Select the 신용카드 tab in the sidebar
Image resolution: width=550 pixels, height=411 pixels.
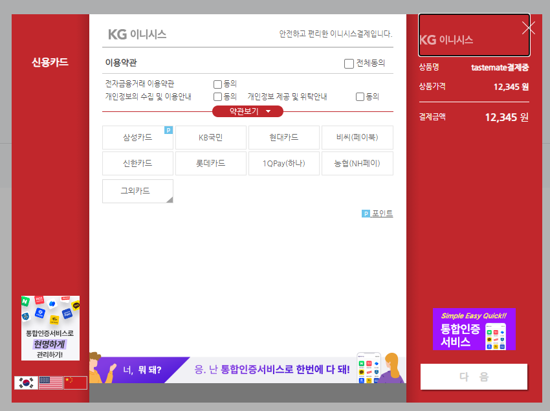click(x=50, y=63)
